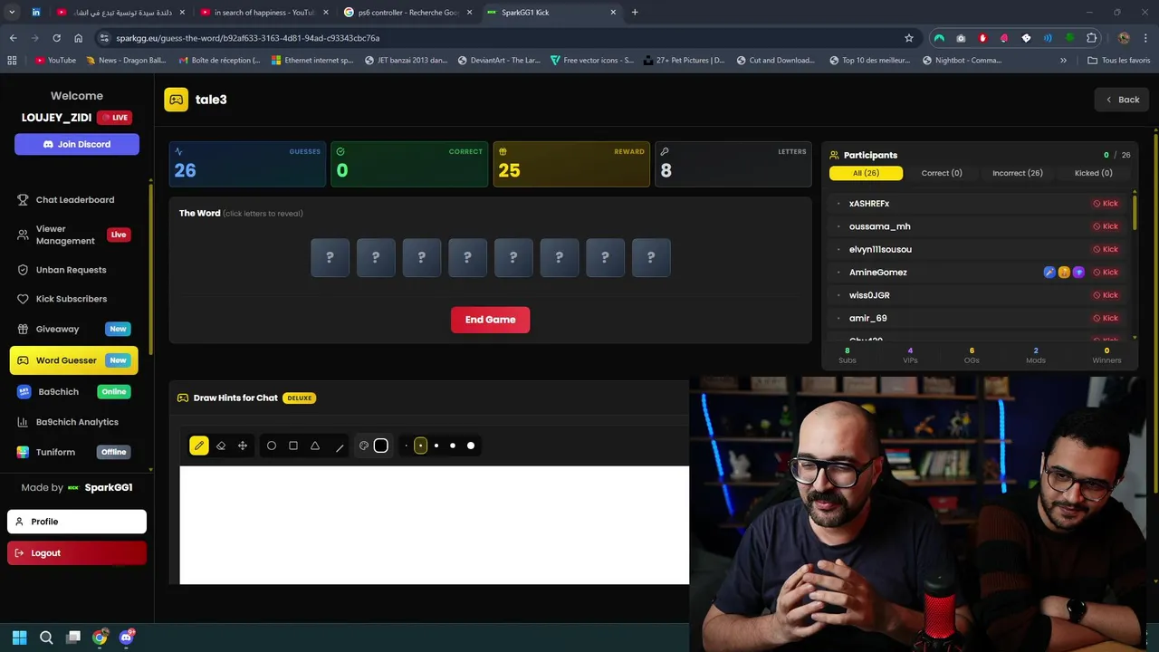Reload the page
1159x652 pixels.
(x=56, y=38)
